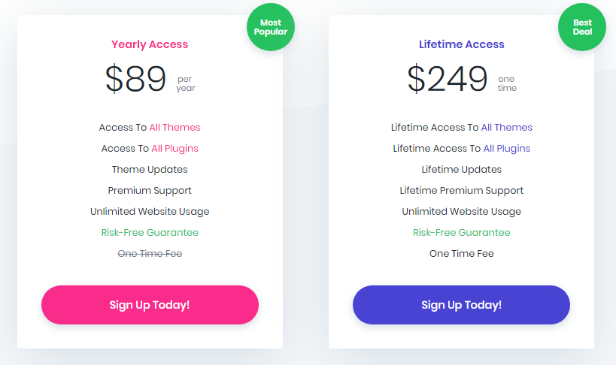Click the Lifetime Updates feature line
The height and width of the screenshot is (365, 616).
pyautogui.click(x=462, y=170)
